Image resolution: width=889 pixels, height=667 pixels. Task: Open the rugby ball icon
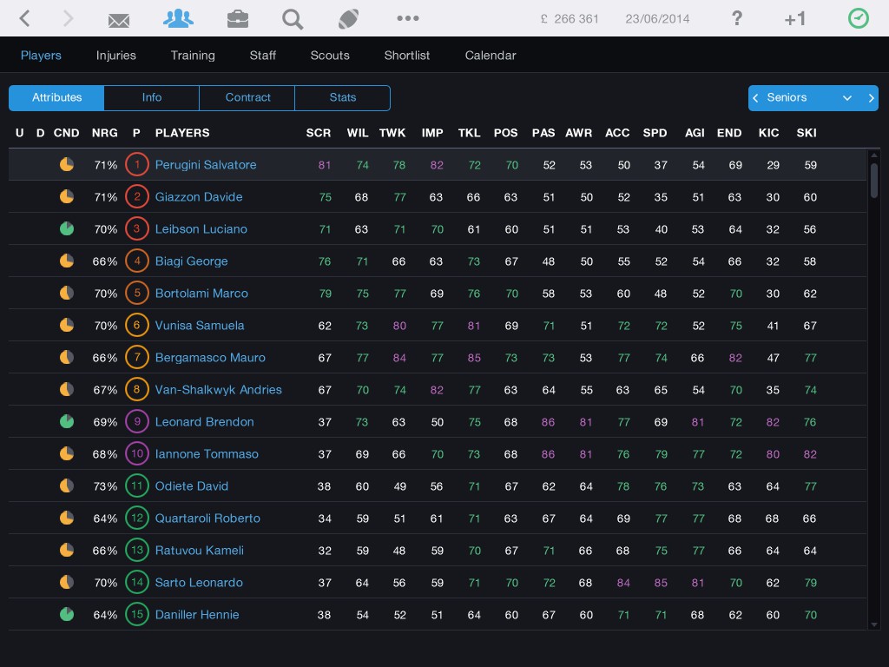click(x=349, y=19)
